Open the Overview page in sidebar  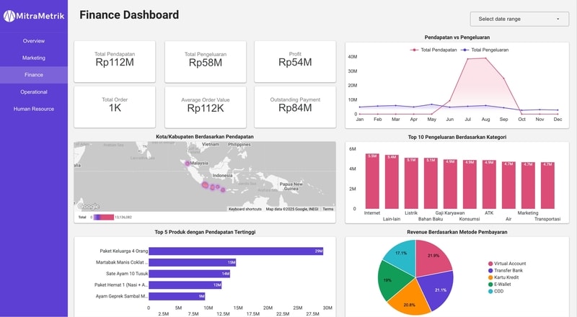tap(34, 41)
